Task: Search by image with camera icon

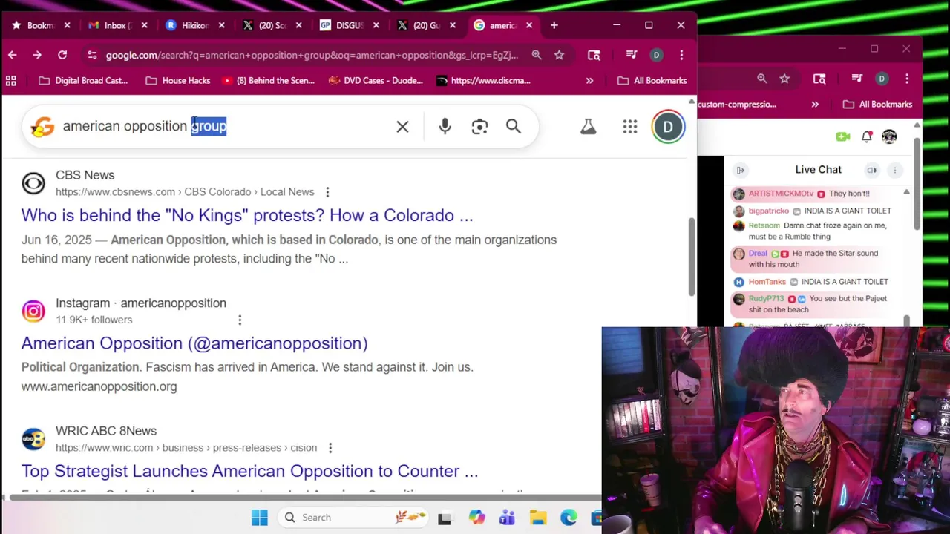Action: point(479,127)
